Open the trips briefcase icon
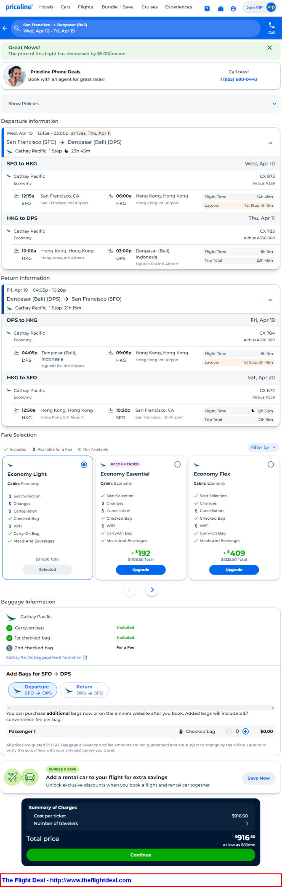 [221, 8]
